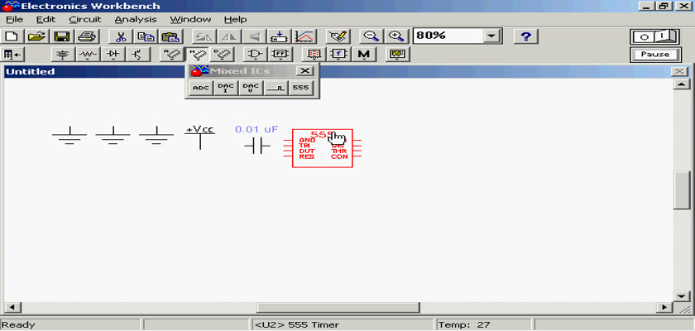Select the first ground symbol
The image size is (695, 331).
click(x=69, y=136)
